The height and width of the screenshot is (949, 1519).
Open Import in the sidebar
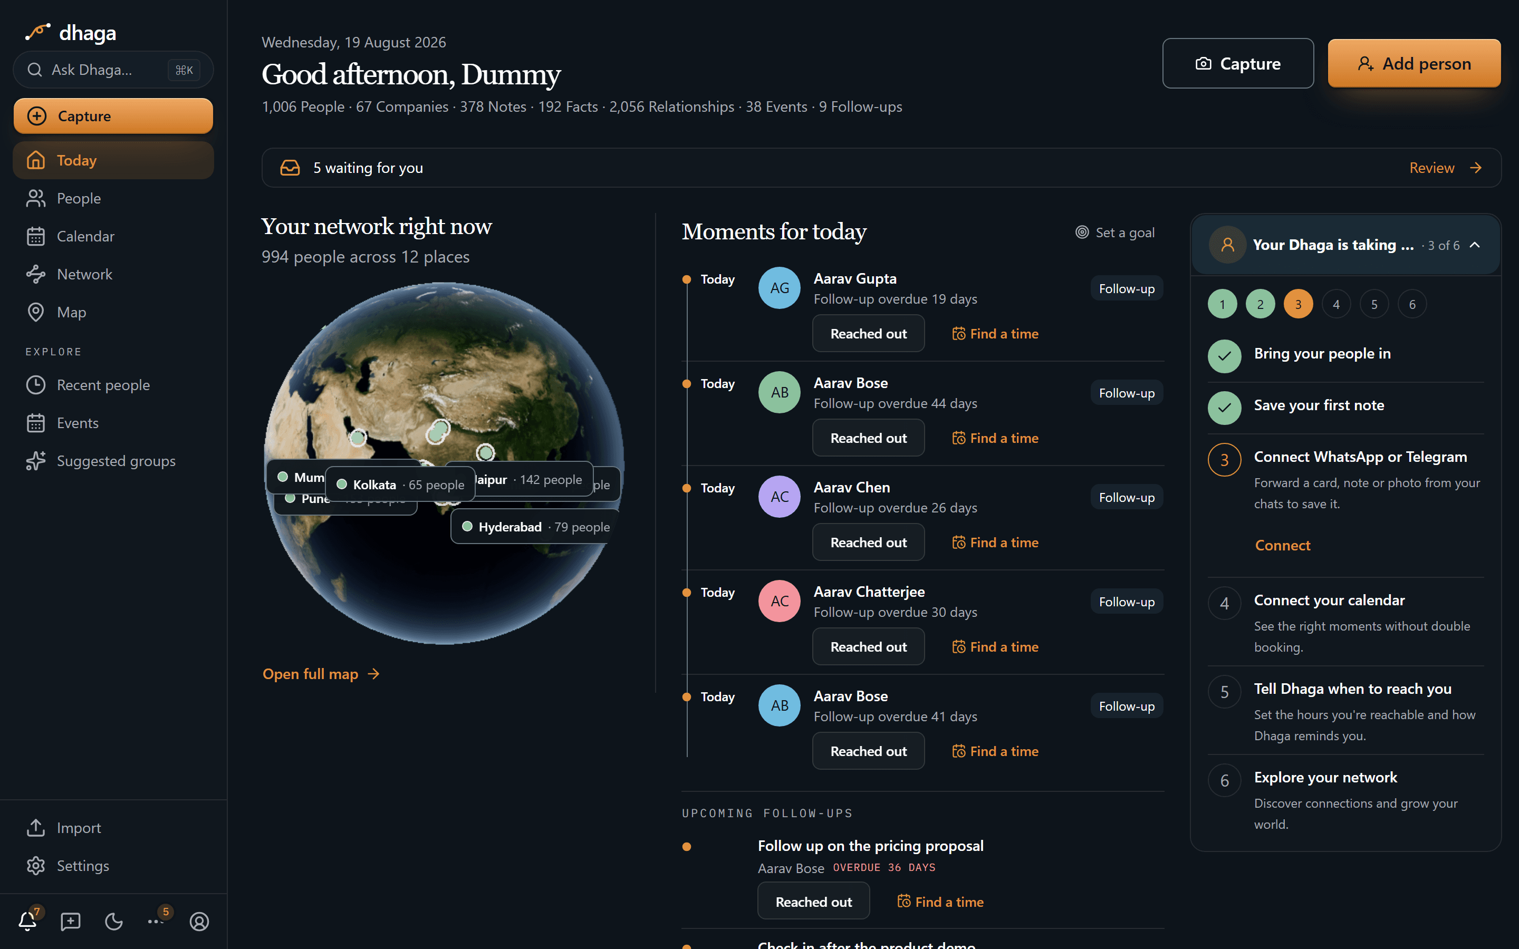click(113, 828)
